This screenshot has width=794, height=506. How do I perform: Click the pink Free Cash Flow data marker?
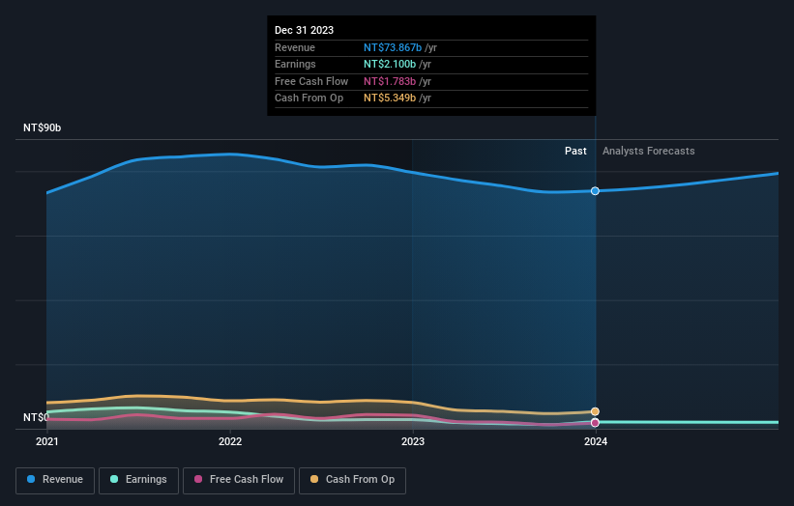595,423
